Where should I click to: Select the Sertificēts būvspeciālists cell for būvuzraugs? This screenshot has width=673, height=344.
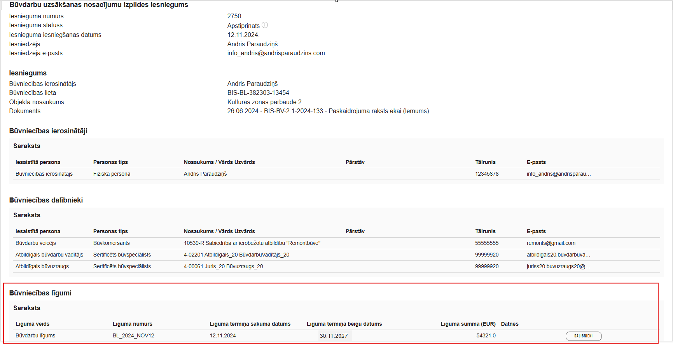122,266
